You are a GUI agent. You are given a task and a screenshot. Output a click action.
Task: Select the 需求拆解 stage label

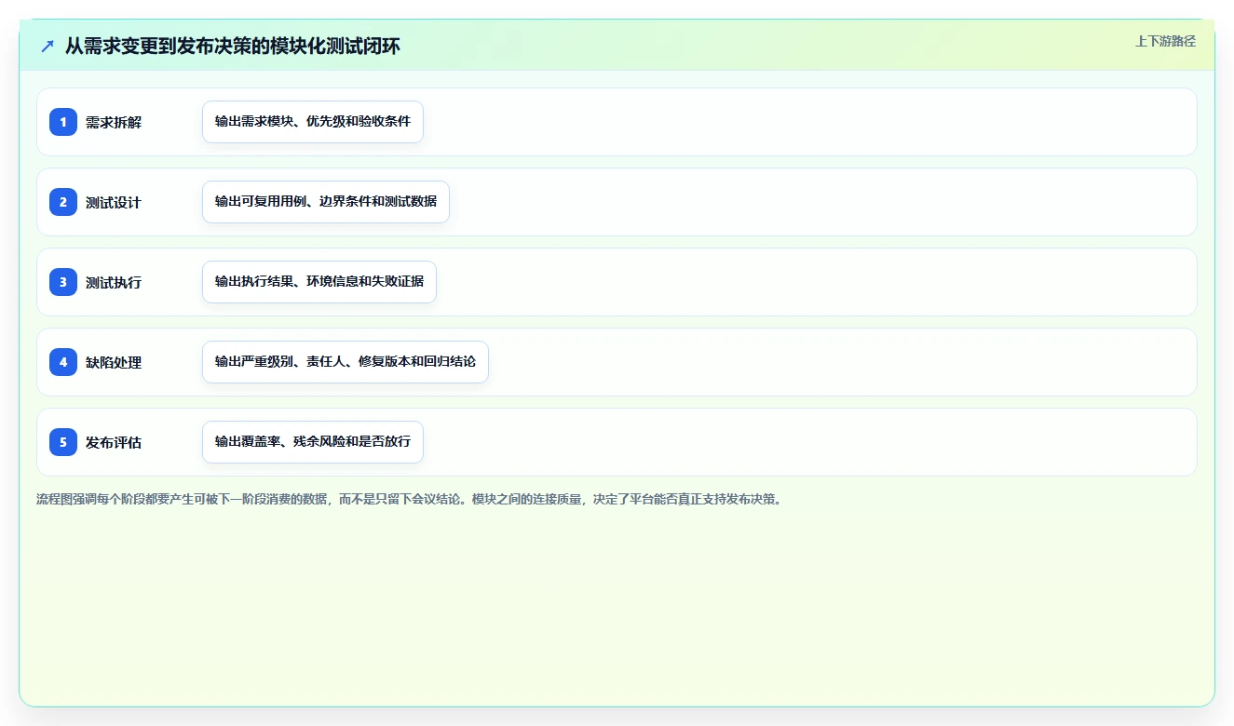(114, 122)
